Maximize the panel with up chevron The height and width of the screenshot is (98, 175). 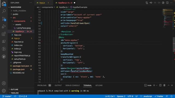pyautogui.click(x=168, y=85)
